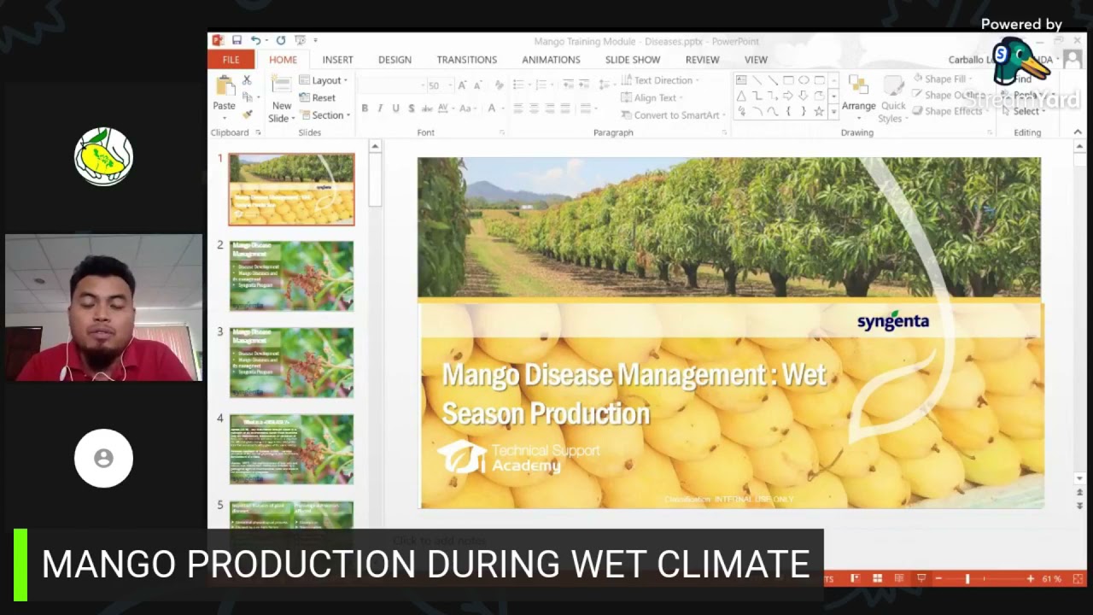The height and width of the screenshot is (615, 1093).
Task: Toggle Italic formatting
Action: coord(380,108)
